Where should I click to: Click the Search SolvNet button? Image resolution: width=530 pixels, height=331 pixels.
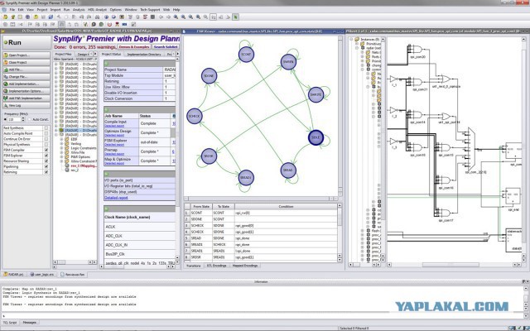166,46
